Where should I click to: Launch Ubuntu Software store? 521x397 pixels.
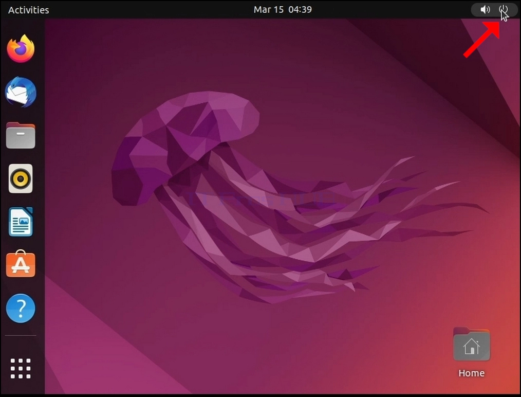point(21,264)
